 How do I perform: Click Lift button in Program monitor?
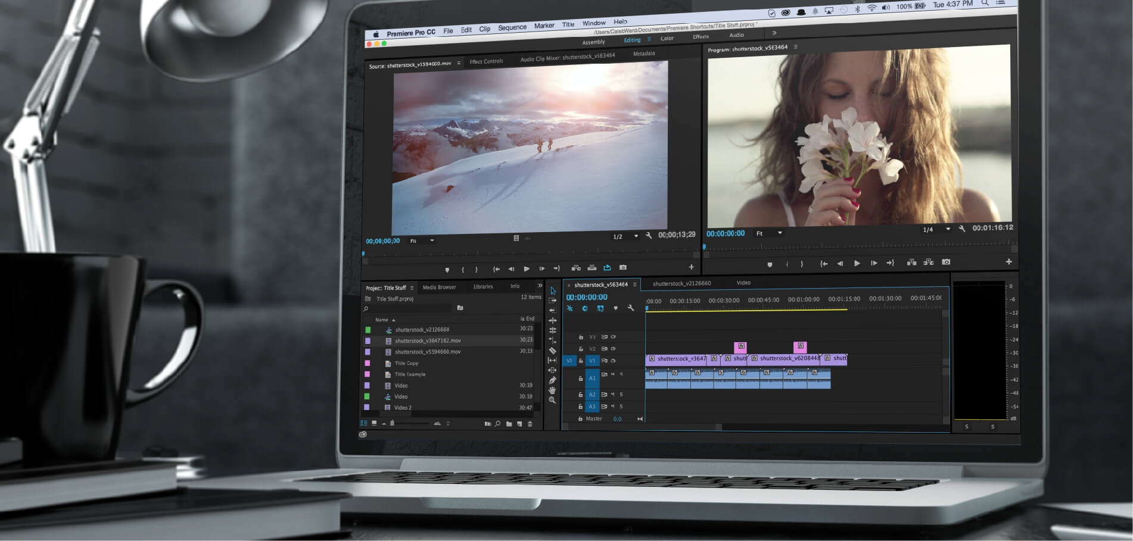[911, 262]
